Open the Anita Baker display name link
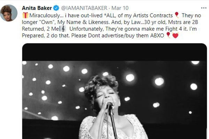 click(x=36, y=8)
